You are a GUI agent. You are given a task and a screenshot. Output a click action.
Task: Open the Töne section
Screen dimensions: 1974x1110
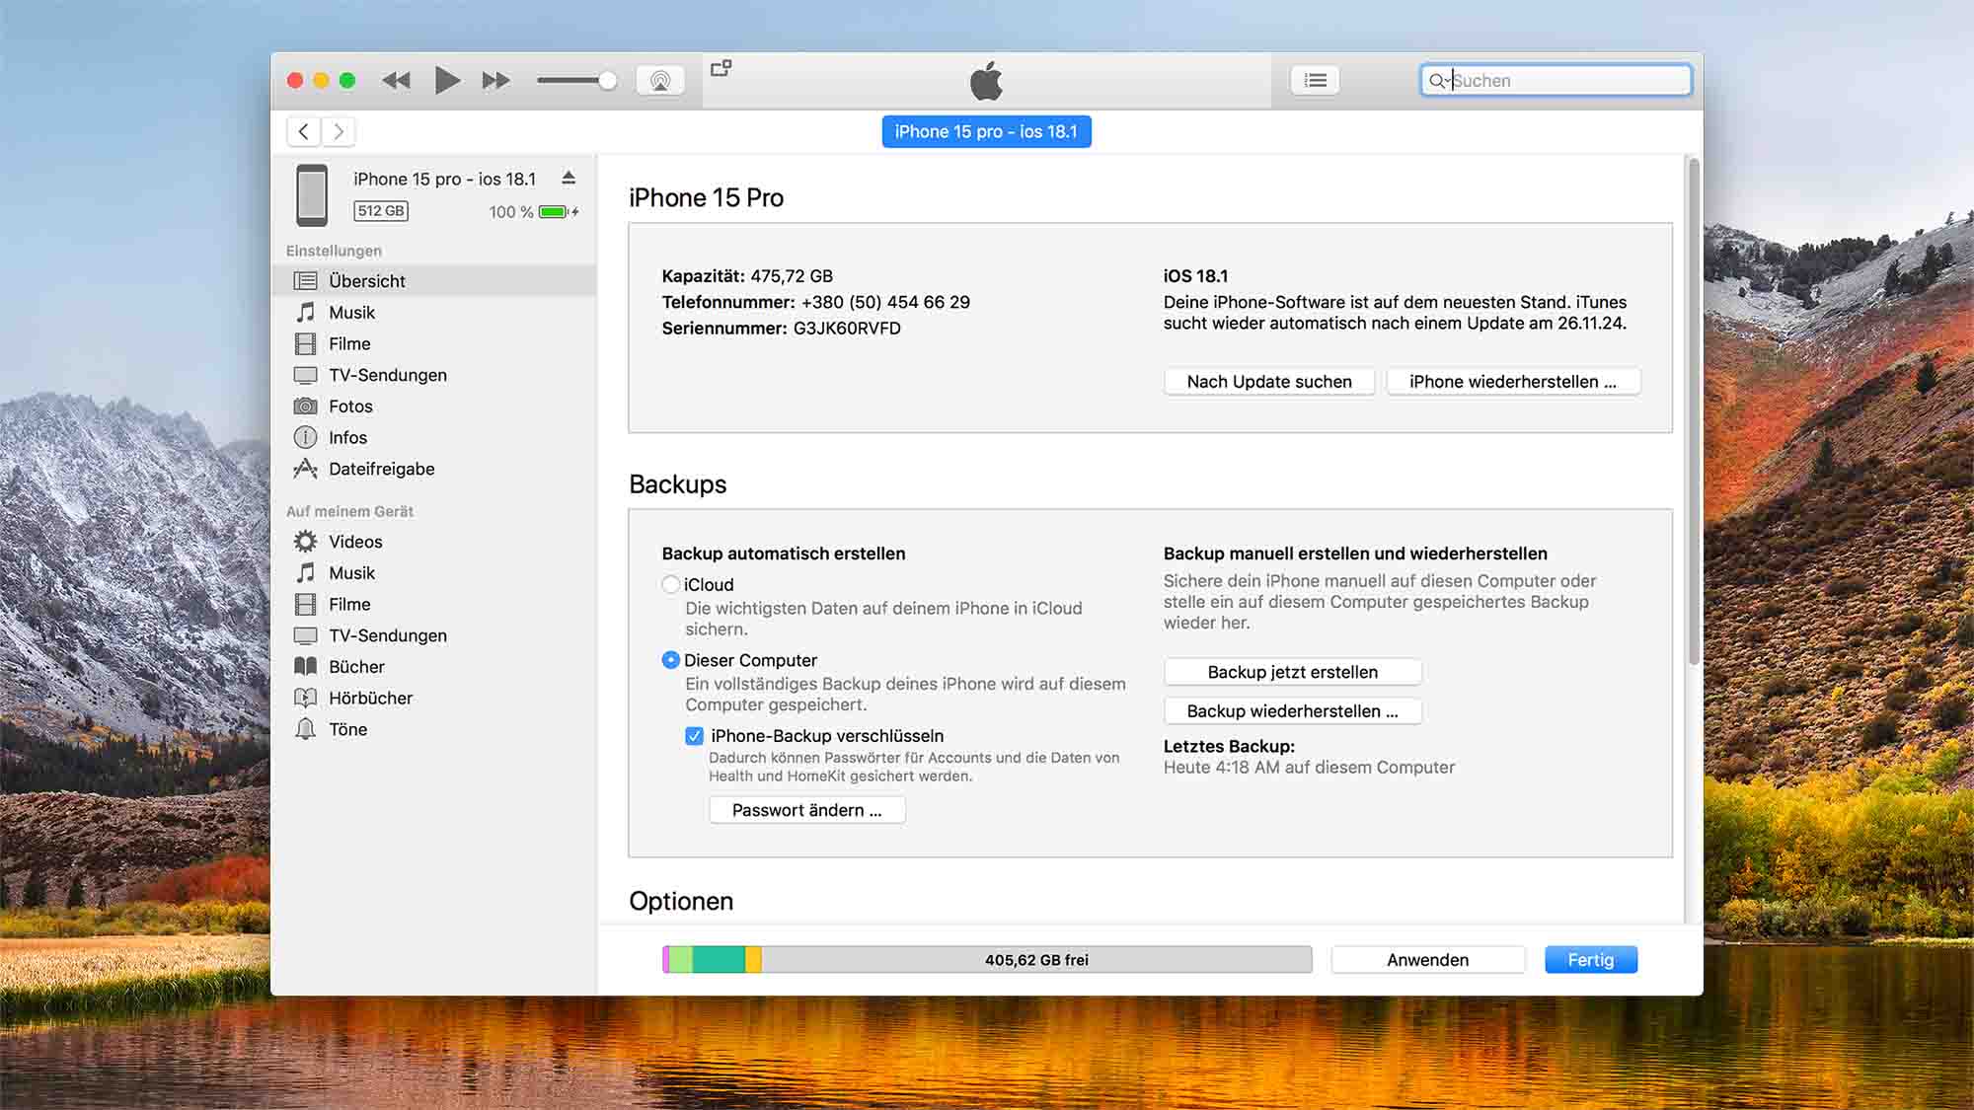[434, 729]
